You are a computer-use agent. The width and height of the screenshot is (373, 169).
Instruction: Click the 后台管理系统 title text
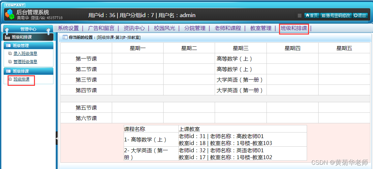[33, 12]
